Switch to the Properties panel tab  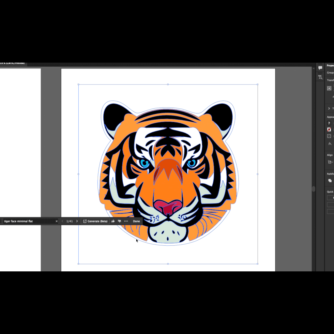(x=330, y=65)
